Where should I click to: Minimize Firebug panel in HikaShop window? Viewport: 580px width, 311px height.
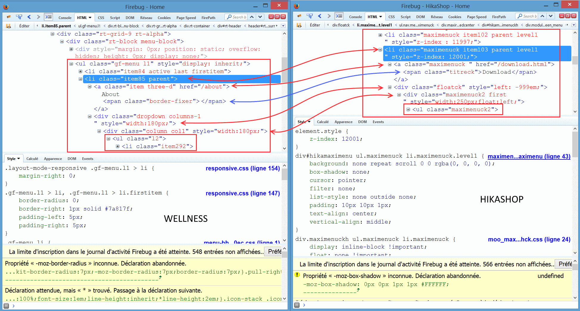click(x=562, y=16)
